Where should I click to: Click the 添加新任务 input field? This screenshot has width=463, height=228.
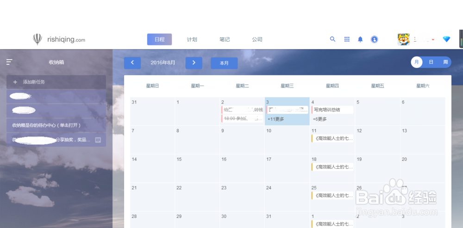(56, 82)
